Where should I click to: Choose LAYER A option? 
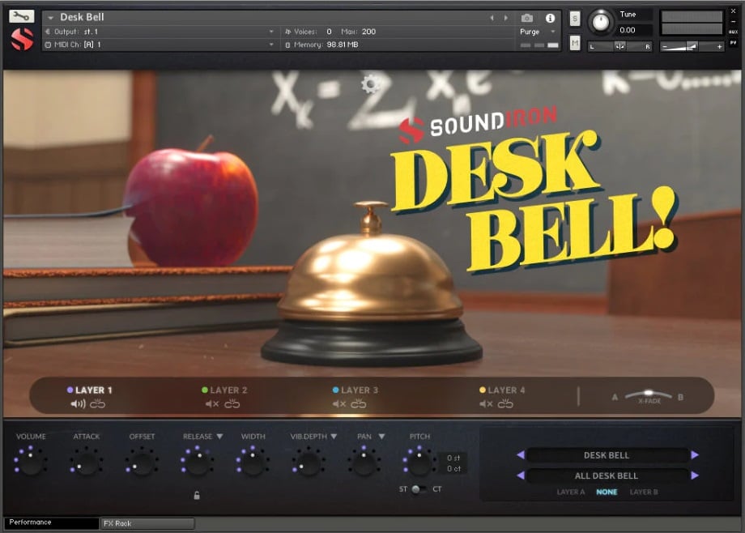571,492
